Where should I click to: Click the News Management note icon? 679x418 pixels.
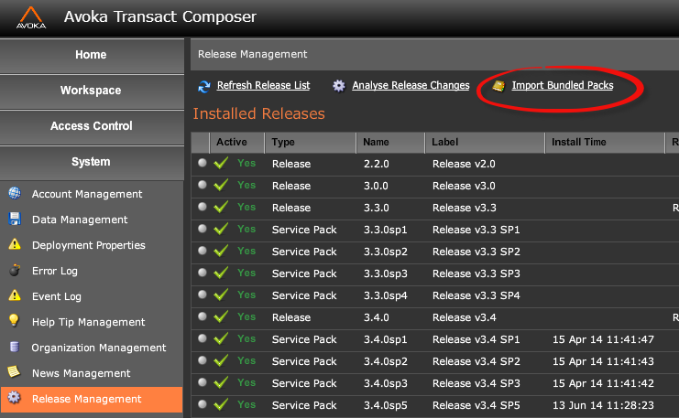click(x=15, y=372)
